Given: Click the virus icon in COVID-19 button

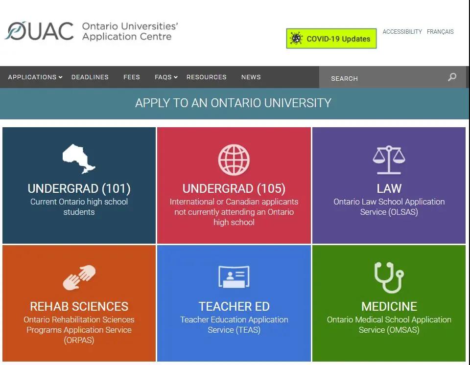Looking at the screenshot, I should [x=296, y=38].
